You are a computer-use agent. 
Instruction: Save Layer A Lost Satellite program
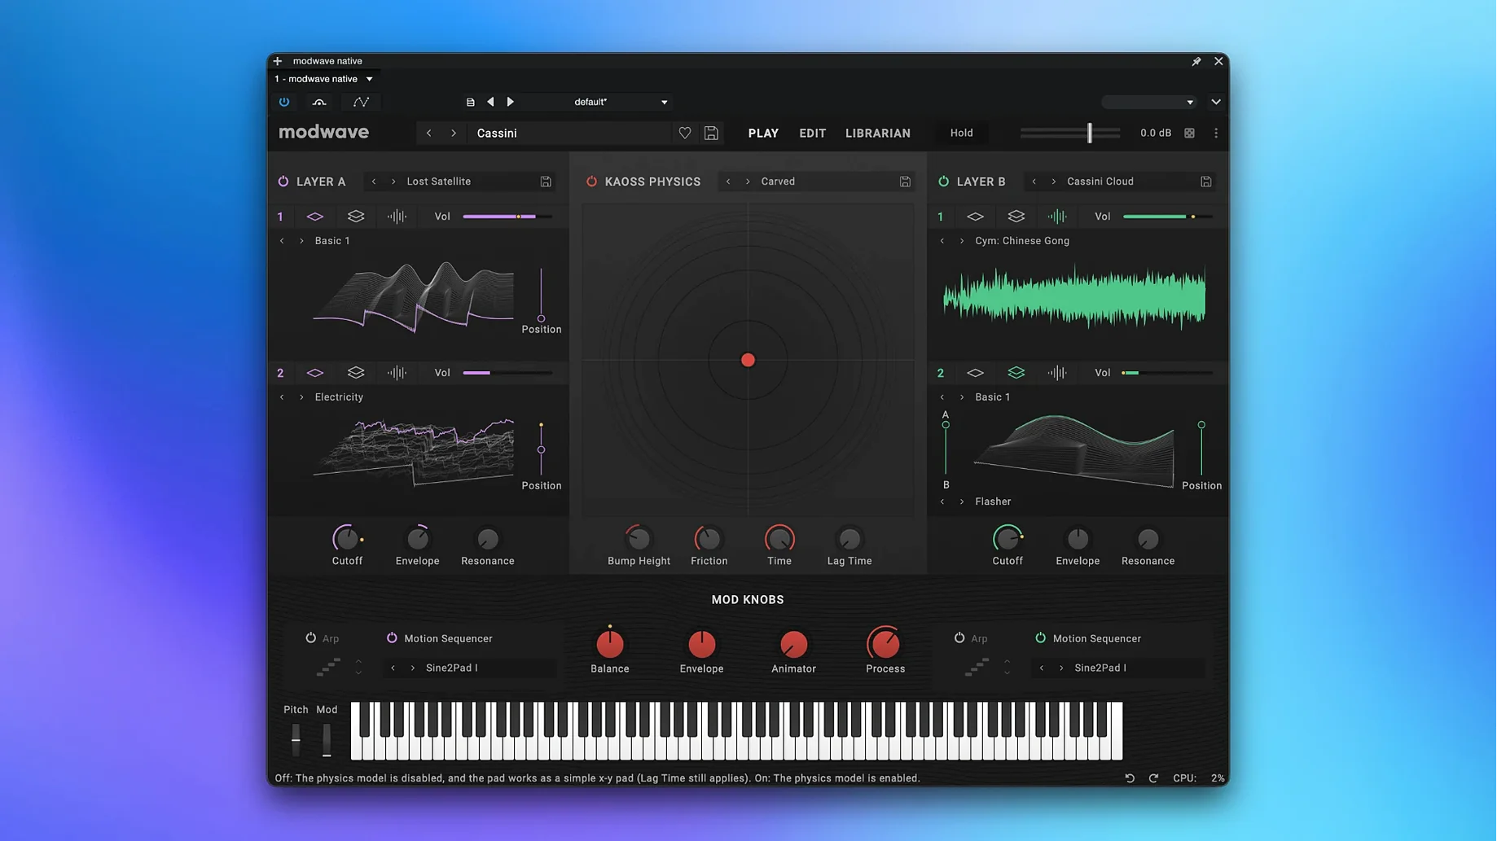(546, 182)
